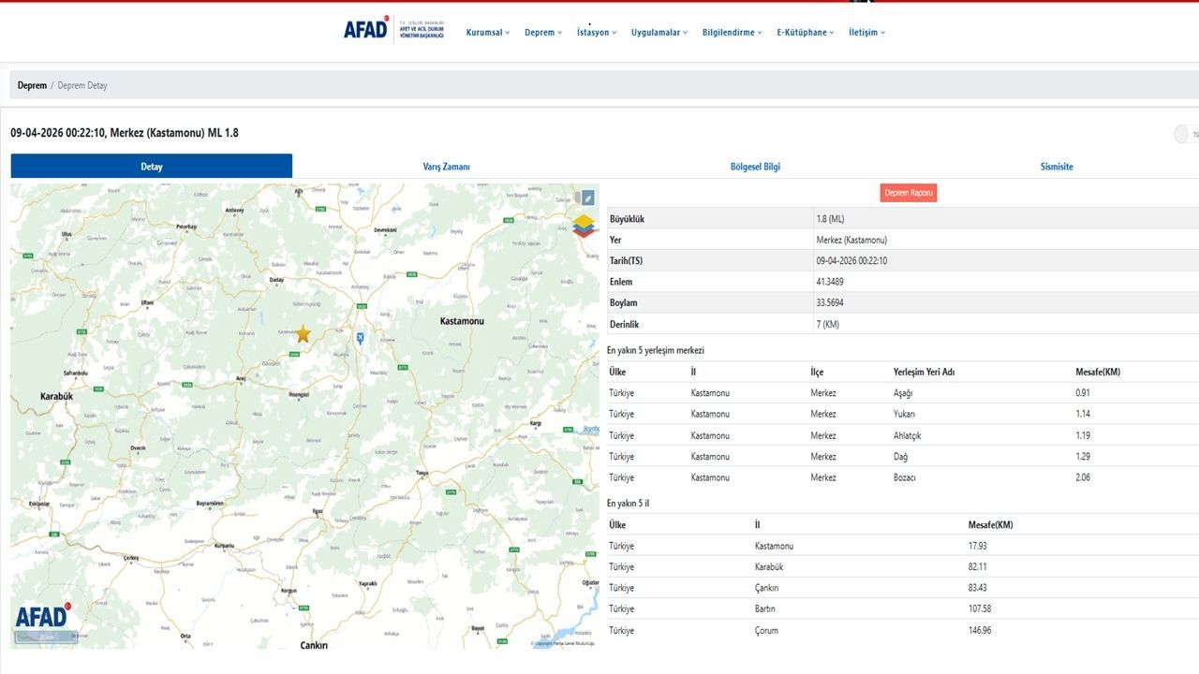Screen dimensions: 1199x674
Task: Expand the map to fullscreen
Action: point(587,198)
